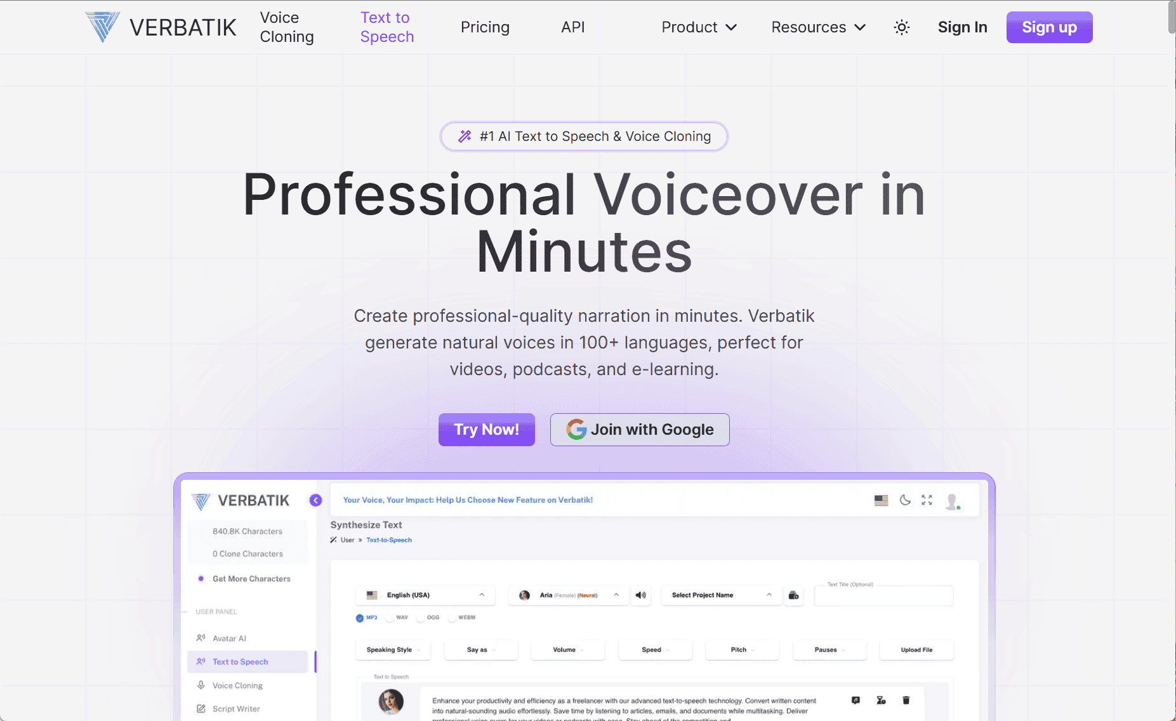Select the WAV format radio button
Image resolution: width=1176 pixels, height=721 pixels.
pos(390,618)
